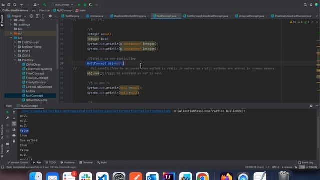Screen dimensions: 320x180
Task: Expand the .idea folder
Action: (x=11, y=20)
